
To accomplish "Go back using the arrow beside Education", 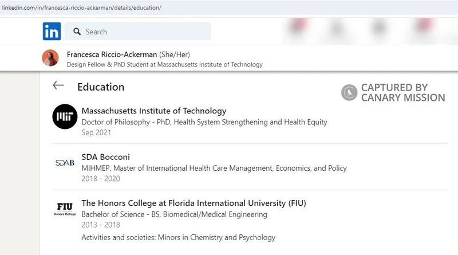I will pos(58,85).
